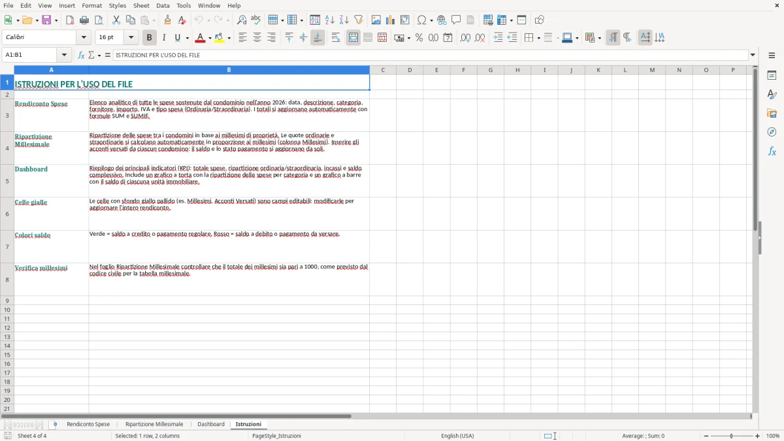Image resolution: width=784 pixels, height=441 pixels.
Task: Switch to Ripartizione Millesimale sheet tab
Action: pos(154,425)
